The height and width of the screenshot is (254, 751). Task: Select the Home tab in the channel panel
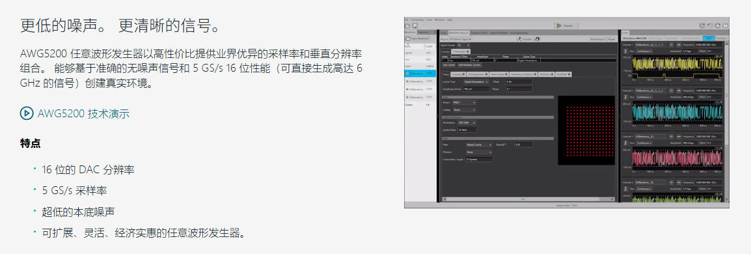click(625, 33)
